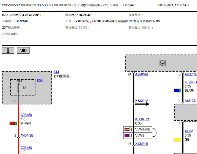Click the yellow GE color swatch
The height and width of the screenshot is (154, 197).
(x=178, y=140)
